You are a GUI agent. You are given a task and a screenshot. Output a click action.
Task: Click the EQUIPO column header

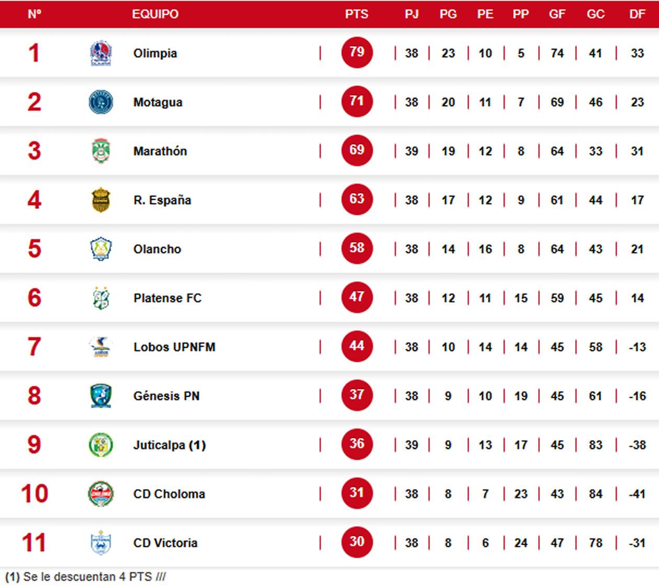click(155, 14)
